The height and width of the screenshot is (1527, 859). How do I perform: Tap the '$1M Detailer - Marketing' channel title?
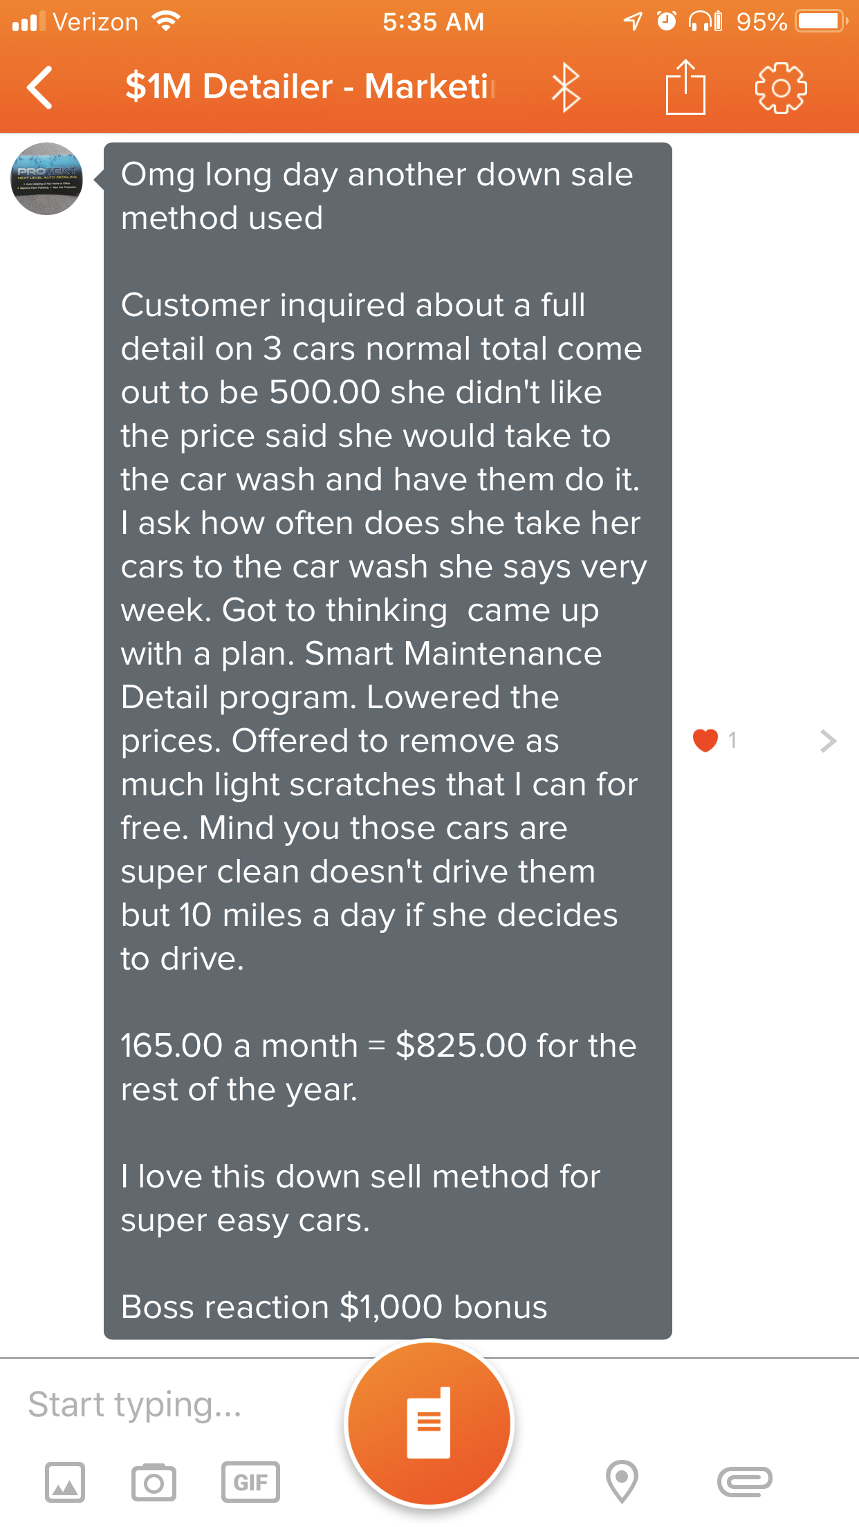(x=310, y=87)
